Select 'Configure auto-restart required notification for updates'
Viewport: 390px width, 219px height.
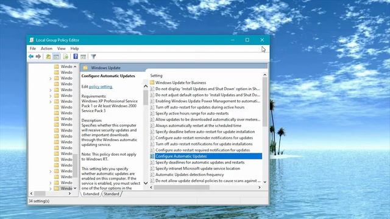click(x=203, y=150)
